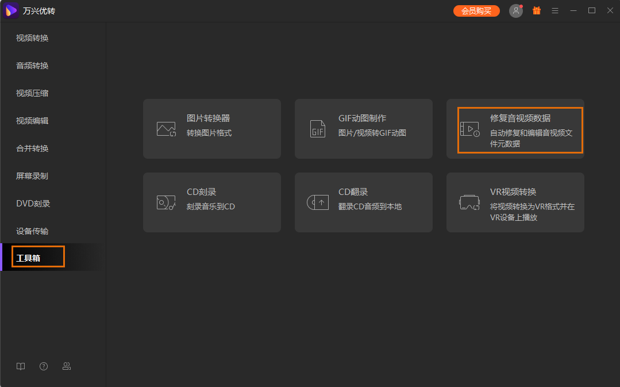The height and width of the screenshot is (387, 620).
Task: Open the 屏幕录制 section
Action: click(x=33, y=175)
